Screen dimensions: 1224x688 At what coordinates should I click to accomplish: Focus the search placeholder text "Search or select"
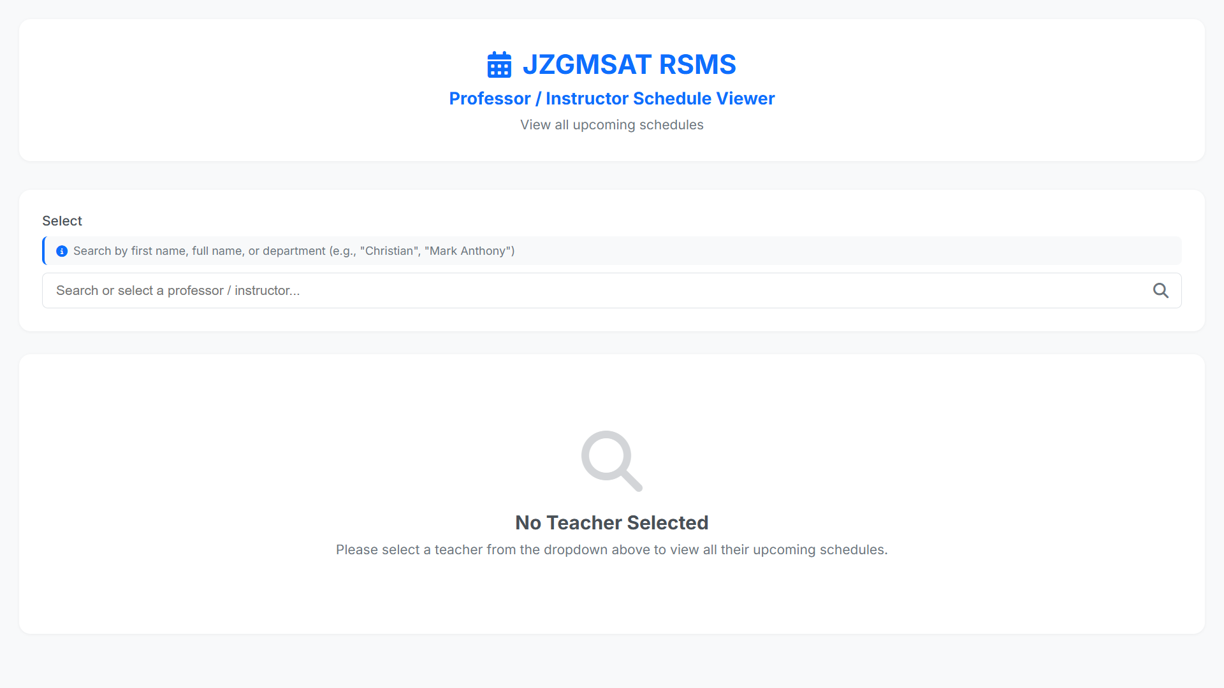(177, 290)
